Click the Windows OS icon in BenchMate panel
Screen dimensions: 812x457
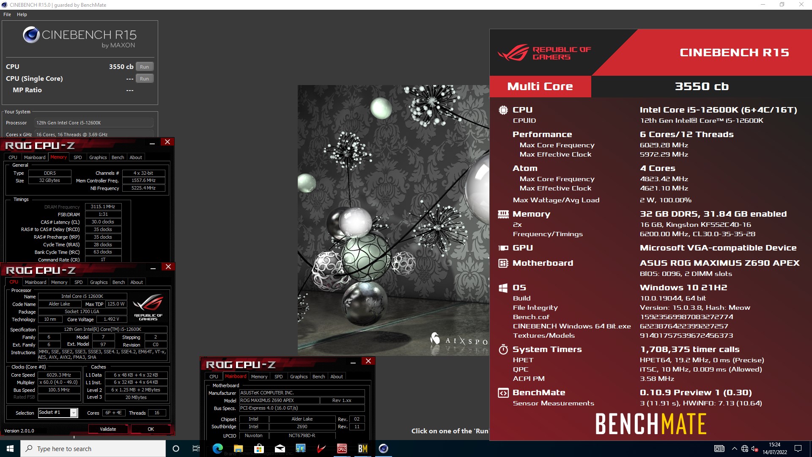[503, 288]
